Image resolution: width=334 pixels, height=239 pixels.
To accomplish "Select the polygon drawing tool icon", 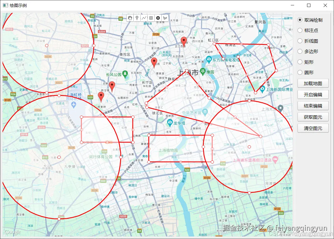I will pyautogui.click(x=165, y=18).
